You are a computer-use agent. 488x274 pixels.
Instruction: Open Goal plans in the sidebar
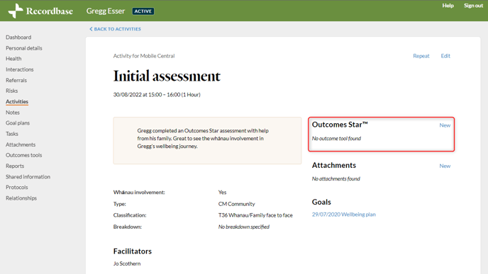(18, 123)
